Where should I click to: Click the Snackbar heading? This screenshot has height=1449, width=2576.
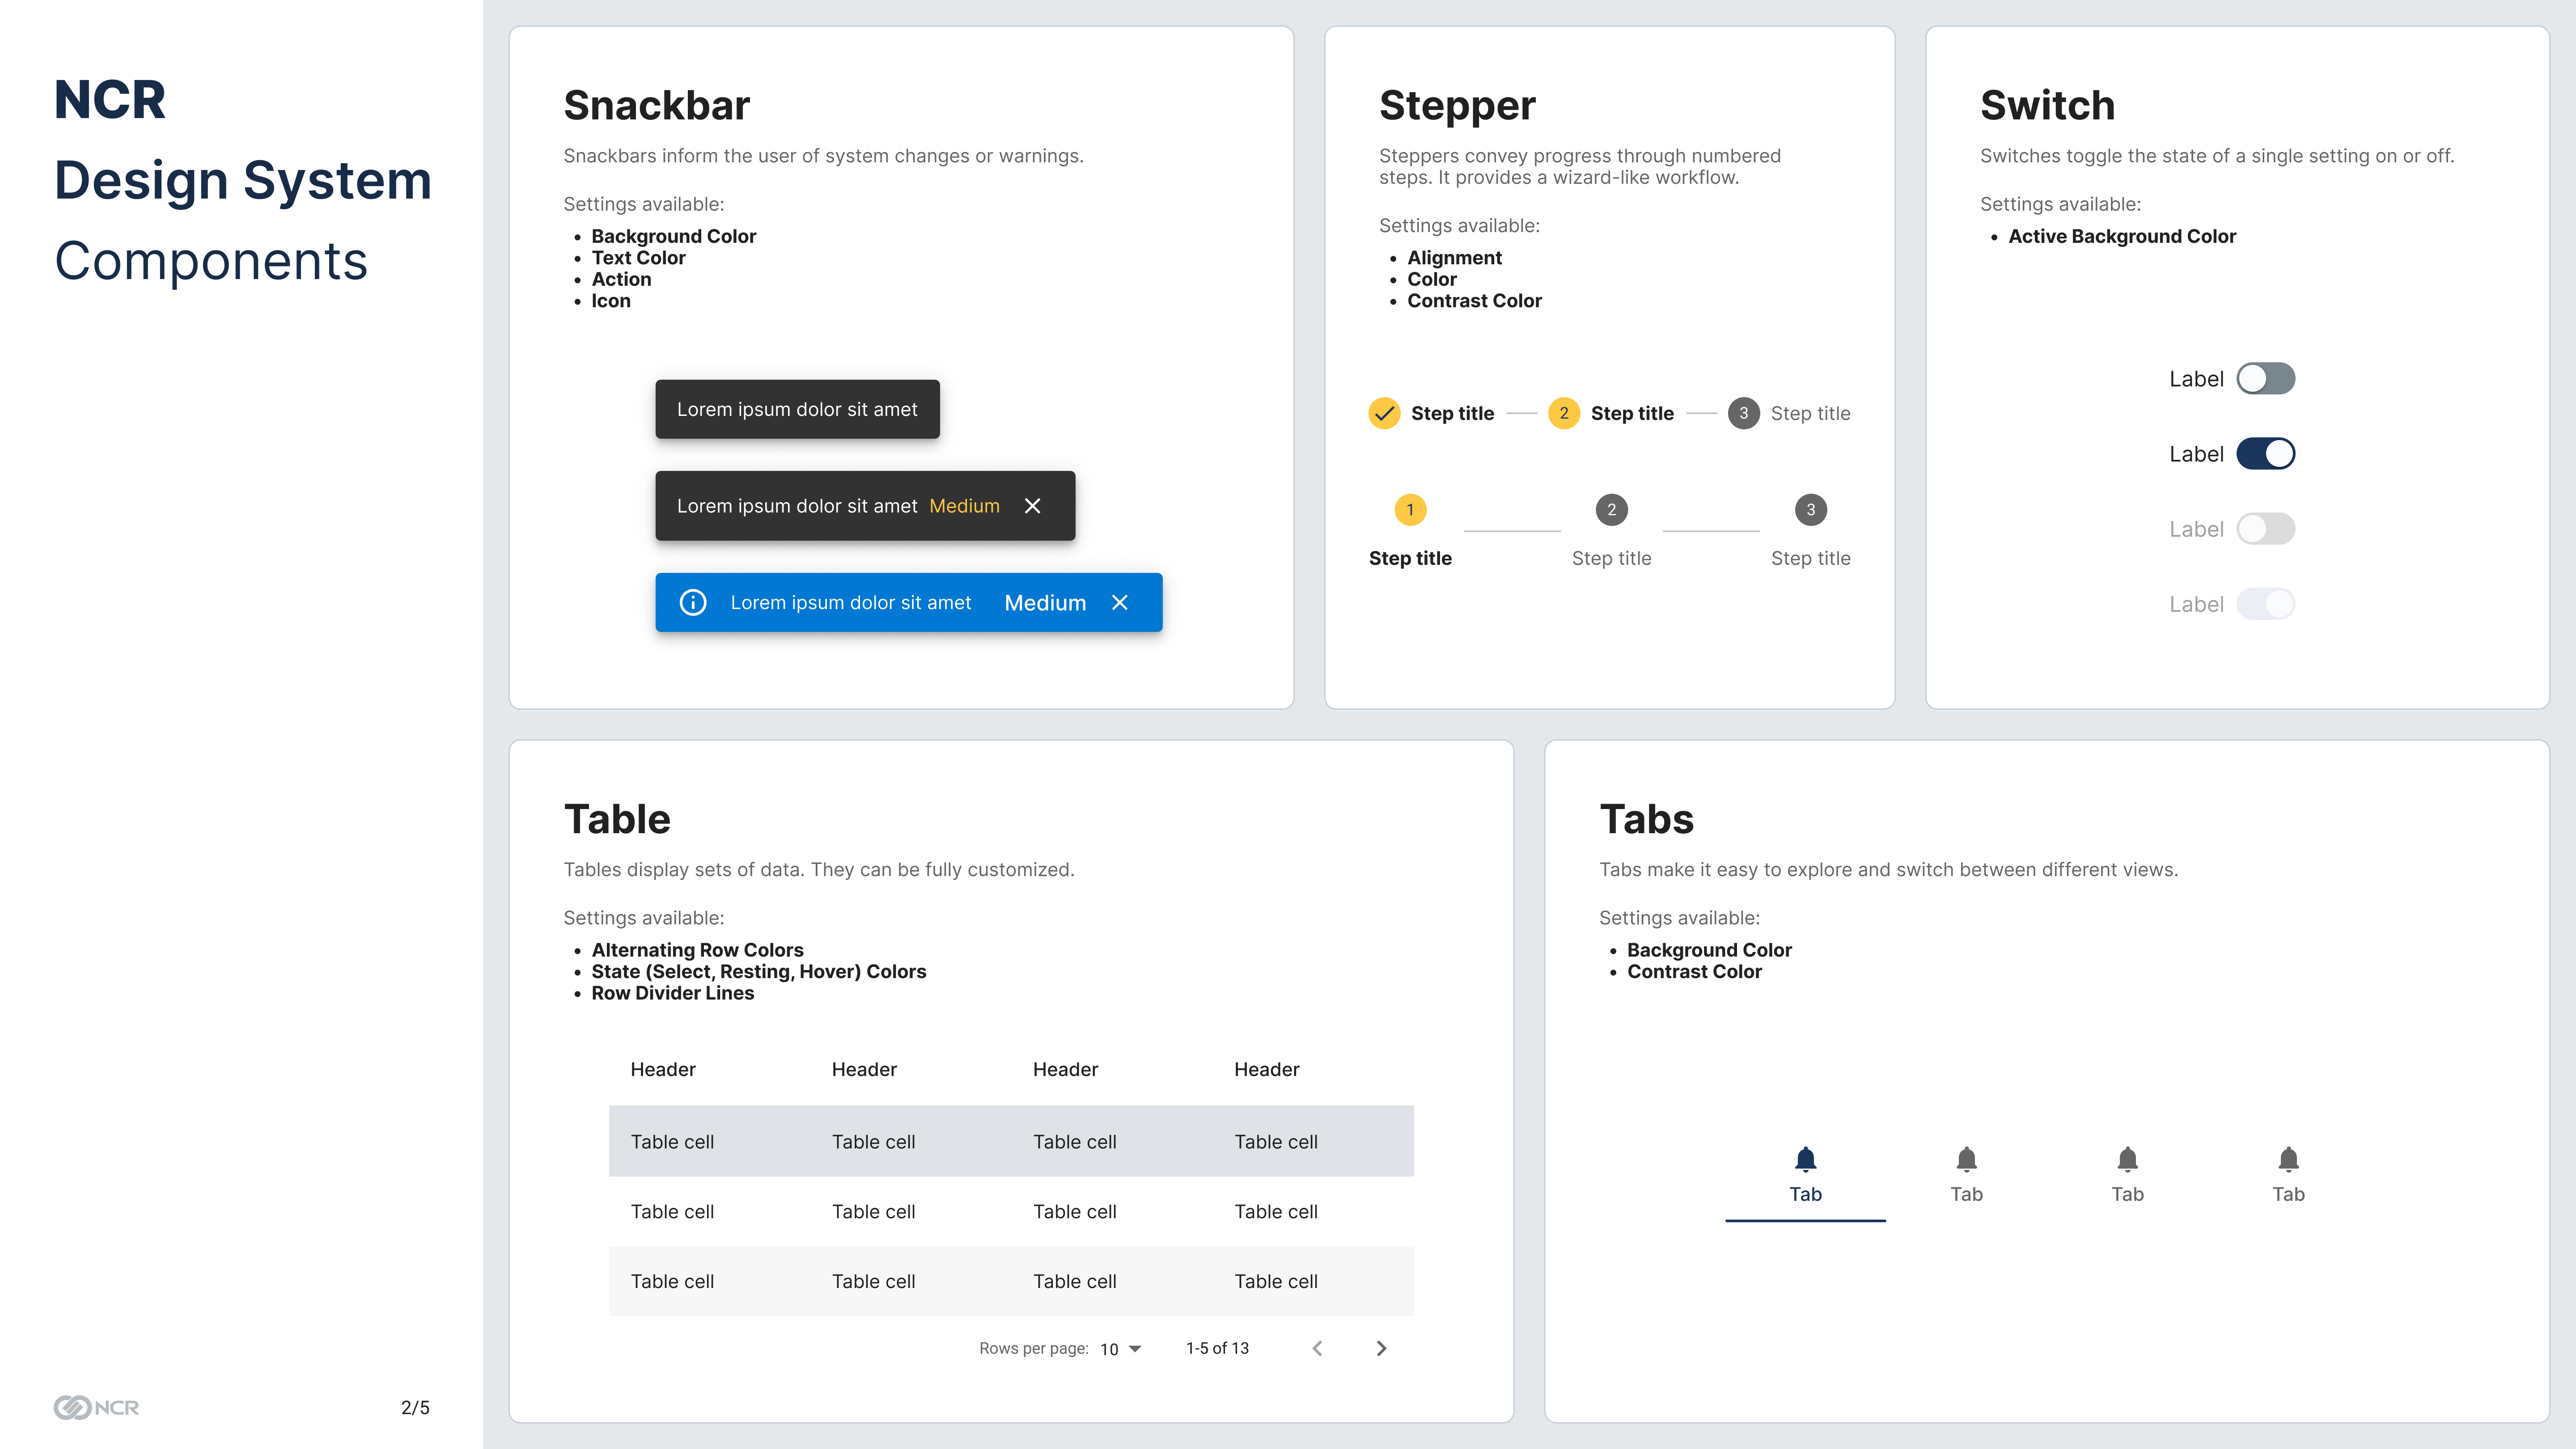(657, 105)
